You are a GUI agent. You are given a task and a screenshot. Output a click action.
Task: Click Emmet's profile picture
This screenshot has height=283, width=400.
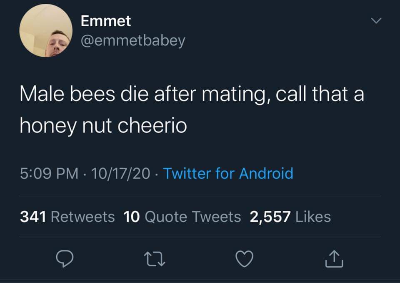[46, 29]
